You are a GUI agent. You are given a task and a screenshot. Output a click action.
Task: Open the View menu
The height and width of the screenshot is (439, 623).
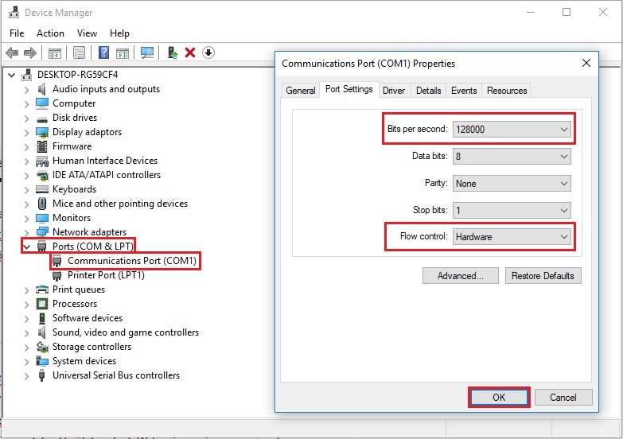point(87,33)
